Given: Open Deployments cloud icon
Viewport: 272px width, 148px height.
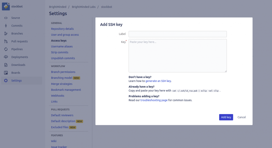Looking at the screenshot, I should tap(6, 57).
